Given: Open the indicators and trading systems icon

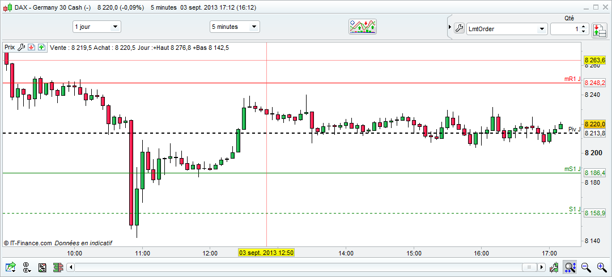Looking at the screenshot, I should click(x=363, y=27).
